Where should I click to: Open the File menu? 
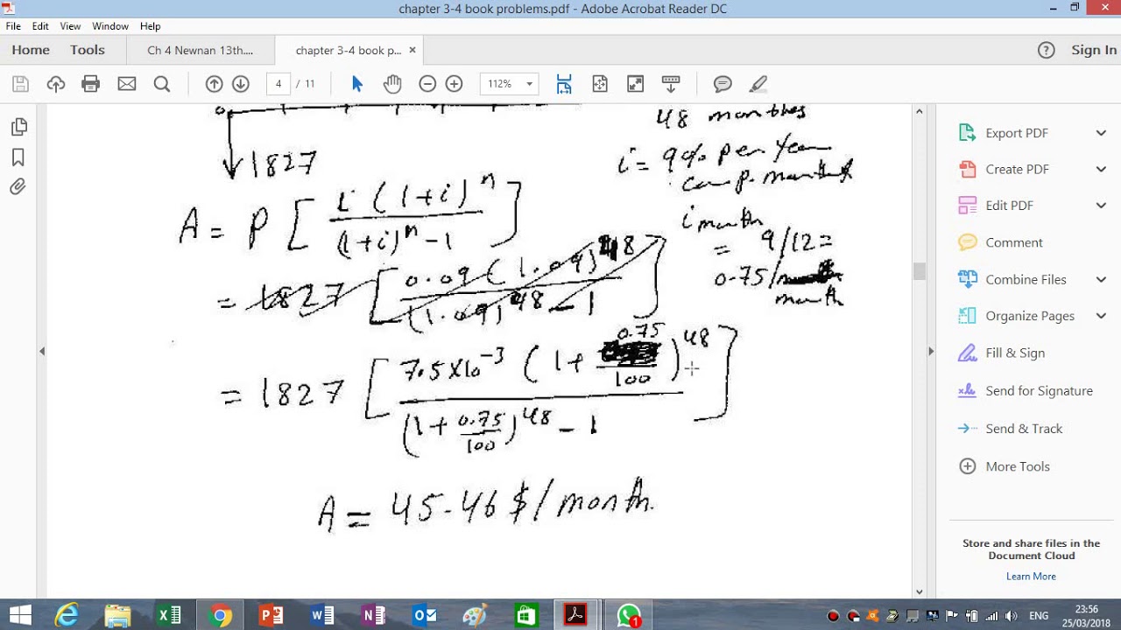(13, 26)
